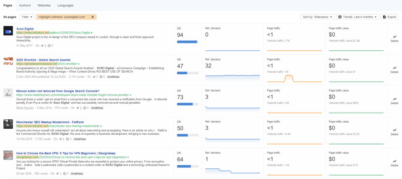This screenshot has height=179, width=402.
Task: Open the Filter dropdown
Action: 27,17
